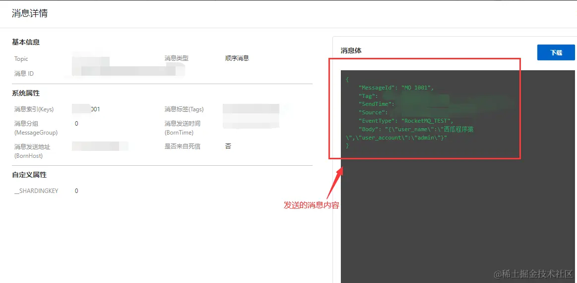Image resolution: width=577 pixels, height=283 pixels.
Task: Click the Topic field label
Action: 21,59
